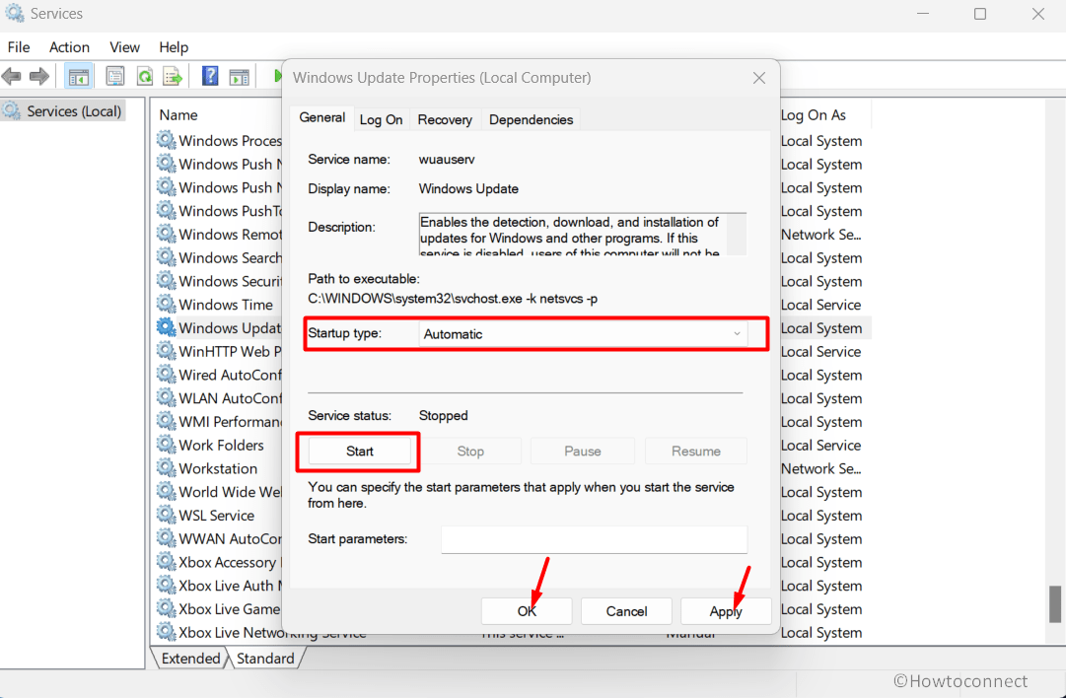1066x698 pixels.
Task: Click the grayed-out Resume button
Action: tap(696, 452)
